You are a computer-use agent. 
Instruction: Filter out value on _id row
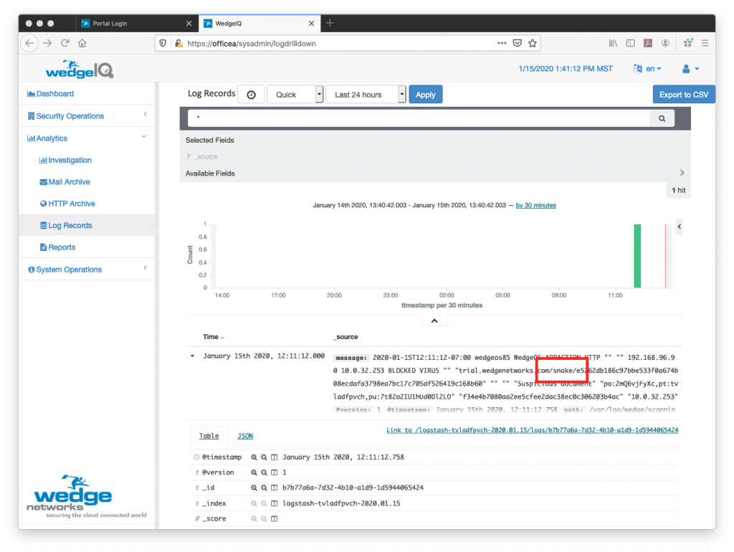pyautogui.click(x=264, y=487)
